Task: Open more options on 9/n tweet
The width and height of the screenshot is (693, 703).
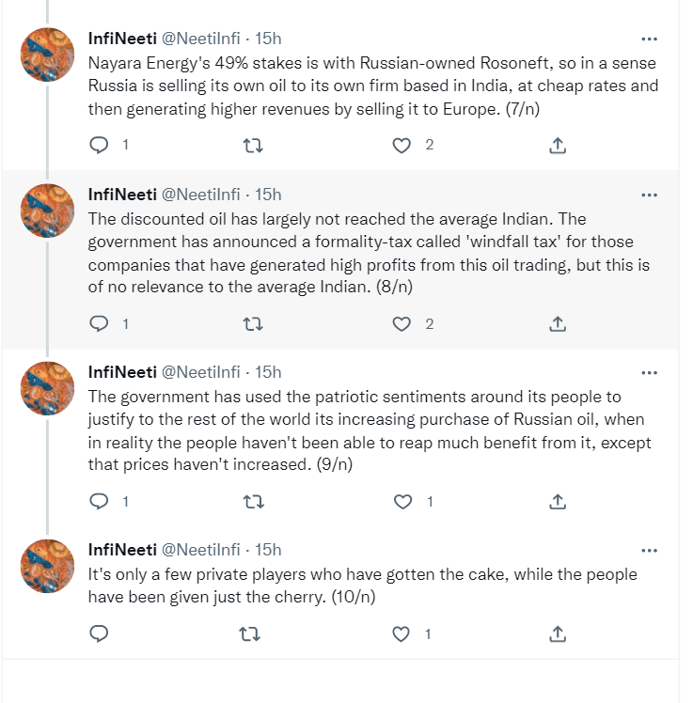Action: point(649,372)
